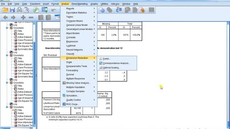The image size is (230, 129).
Task: Click the table icon with green arrow
Action: (45, 10)
